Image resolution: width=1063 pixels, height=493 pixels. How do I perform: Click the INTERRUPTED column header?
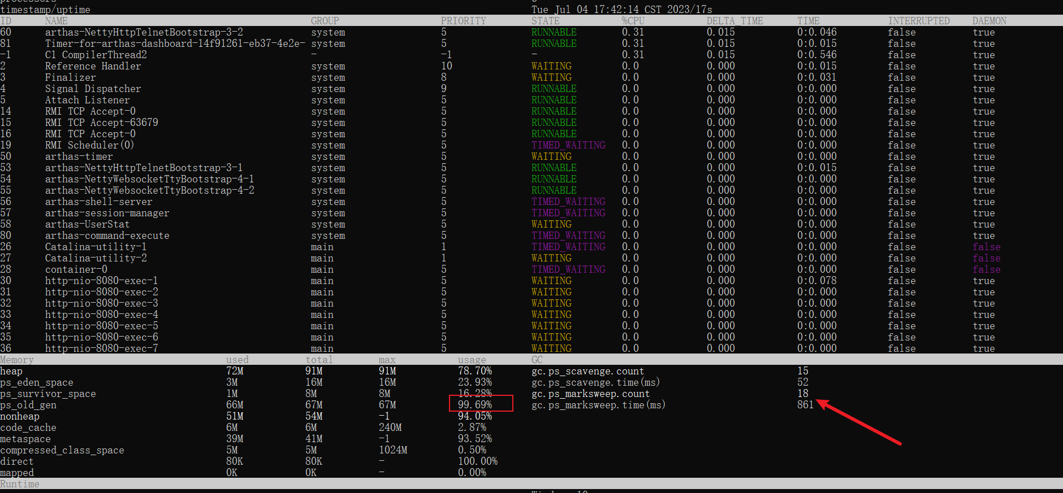pos(918,21)
